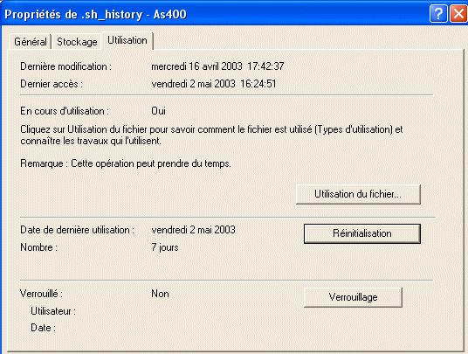Click the Dernière modification date value
468x354 pixels.
(x=217, y=66)
